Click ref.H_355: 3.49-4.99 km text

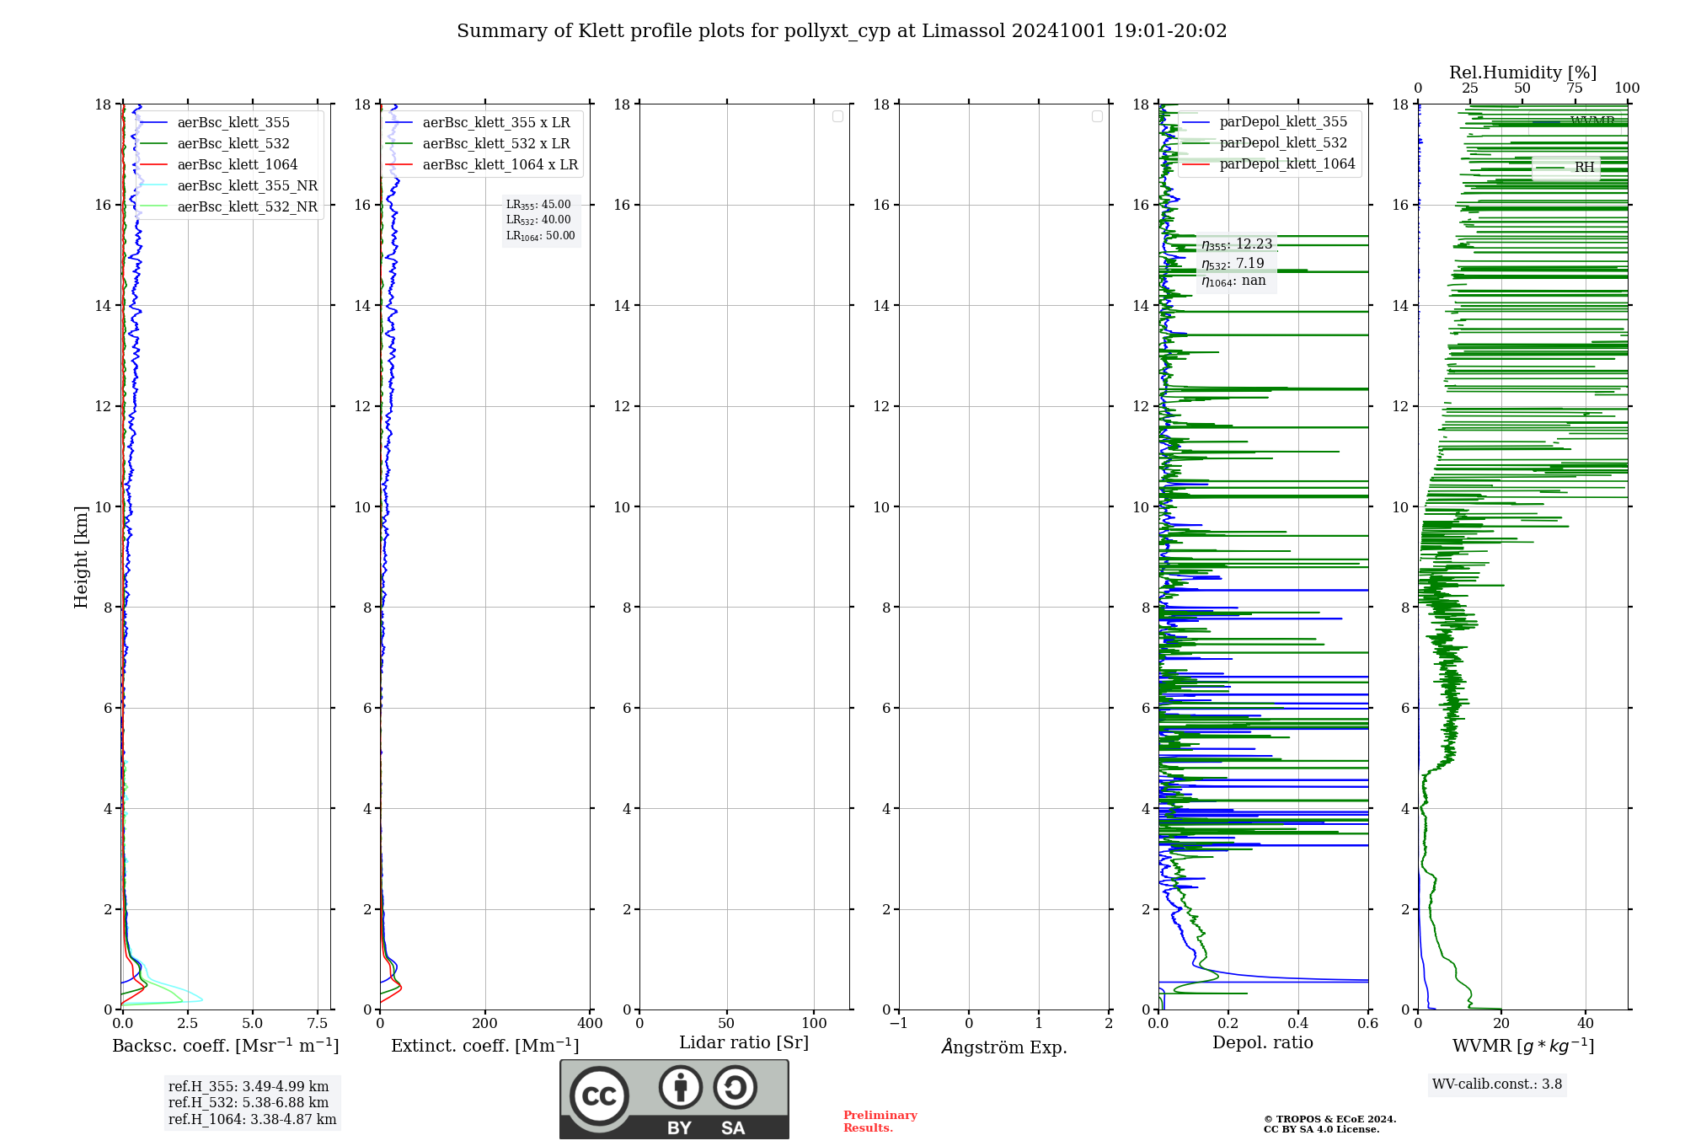coord(249,1087)
